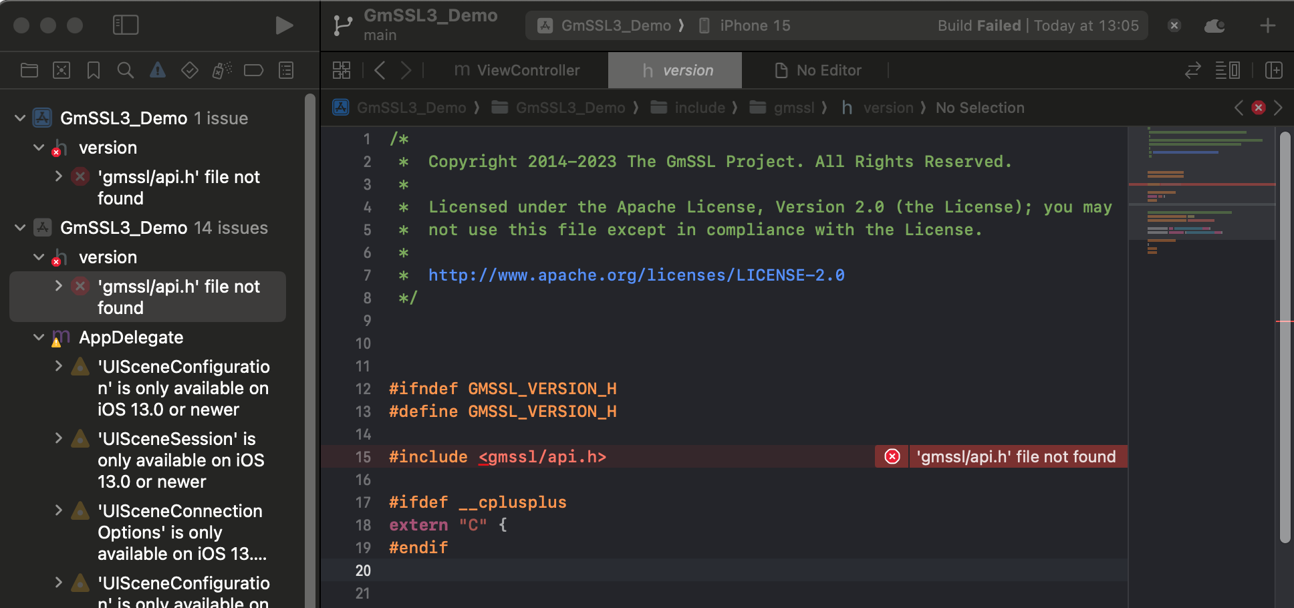The width and height of the screenshot is (1294, 608).
Task: Switch to the version tab
Action: tap(675, 70)
